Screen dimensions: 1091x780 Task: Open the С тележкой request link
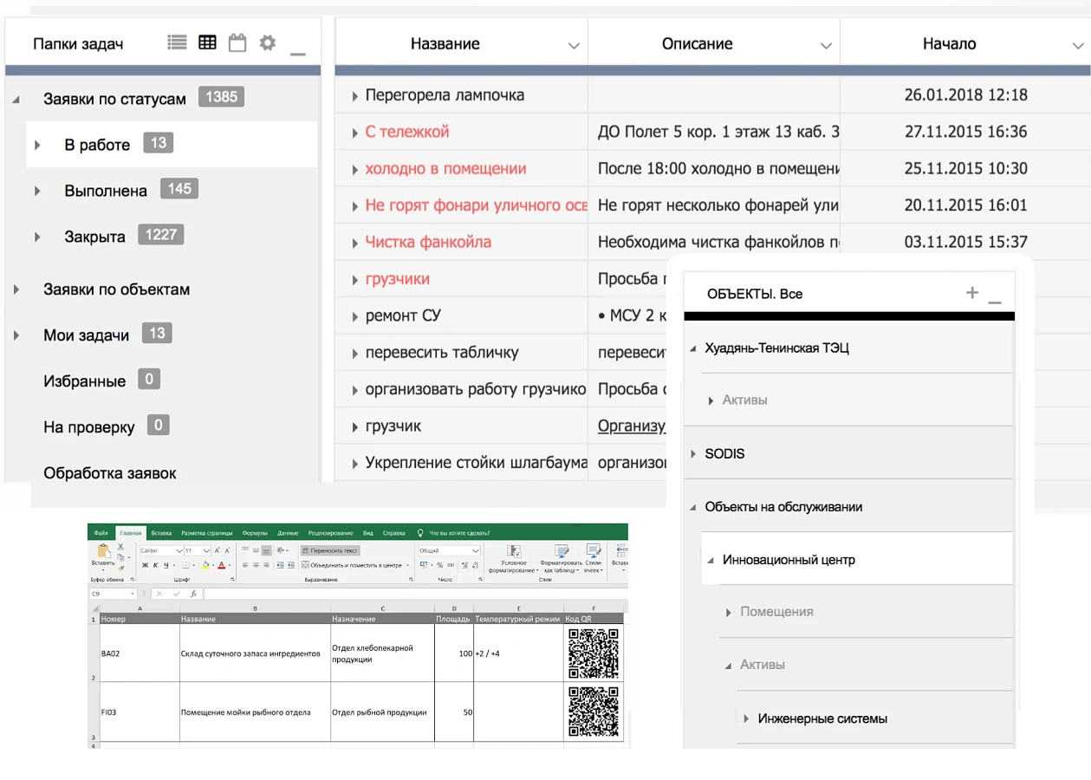[406, 132]
